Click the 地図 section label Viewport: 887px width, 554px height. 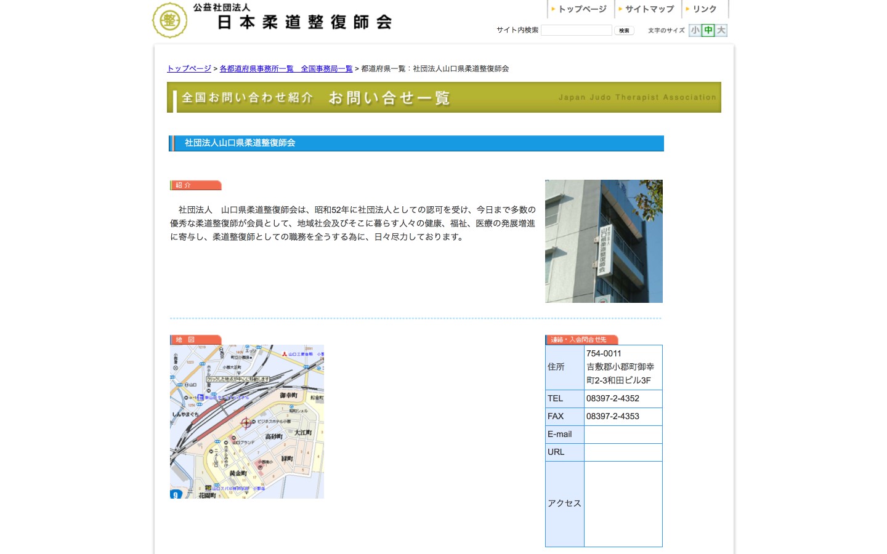[x=196, y=340]
